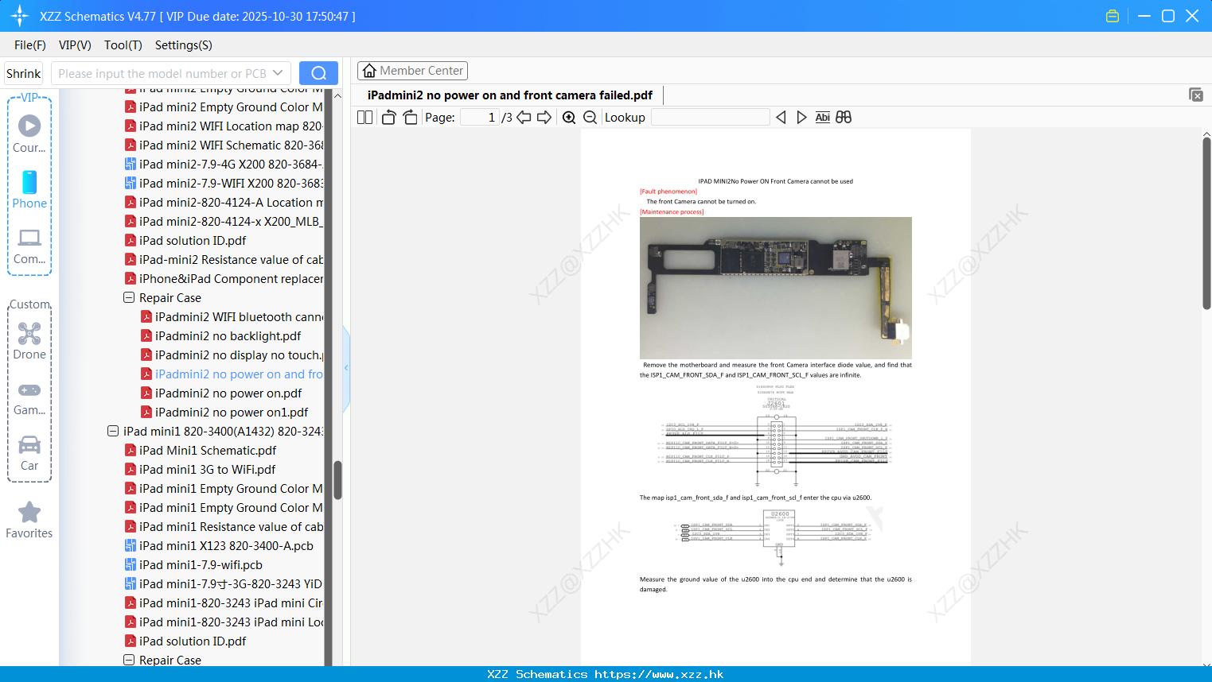Open the Courses sidebar icon
The width and height of the screenshot is (1212, 682).
point(29,134)
